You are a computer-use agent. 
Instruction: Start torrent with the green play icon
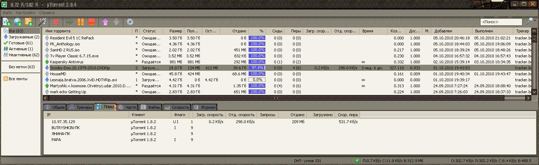pyautogui.click(x=69, y=22)
